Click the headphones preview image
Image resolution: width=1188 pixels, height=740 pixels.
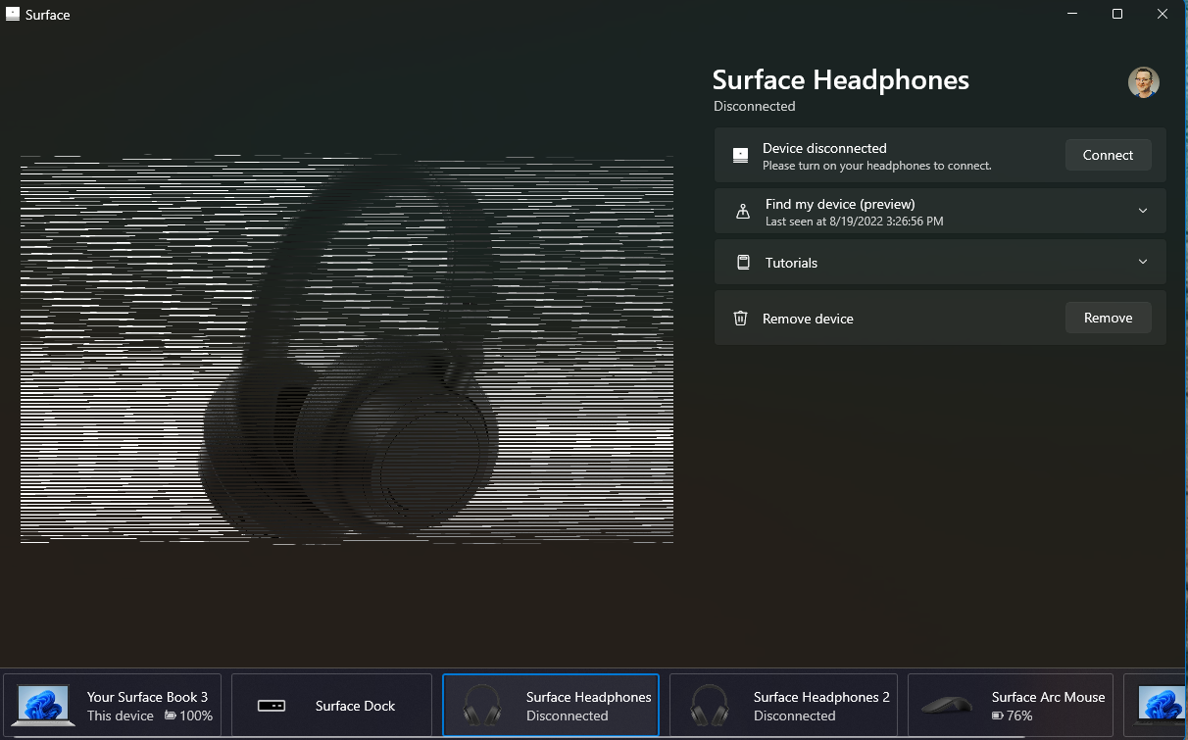point(346,349)
